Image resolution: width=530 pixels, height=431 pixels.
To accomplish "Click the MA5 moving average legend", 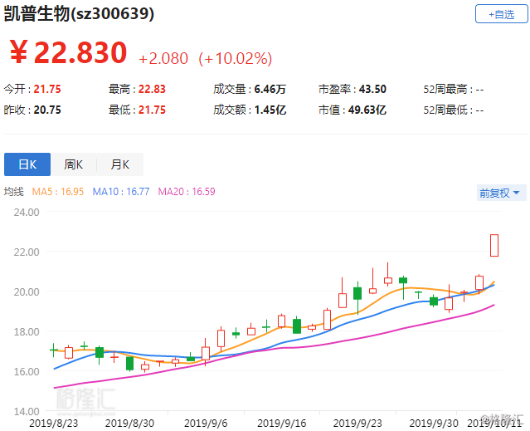I will click(x=58, y=192).
